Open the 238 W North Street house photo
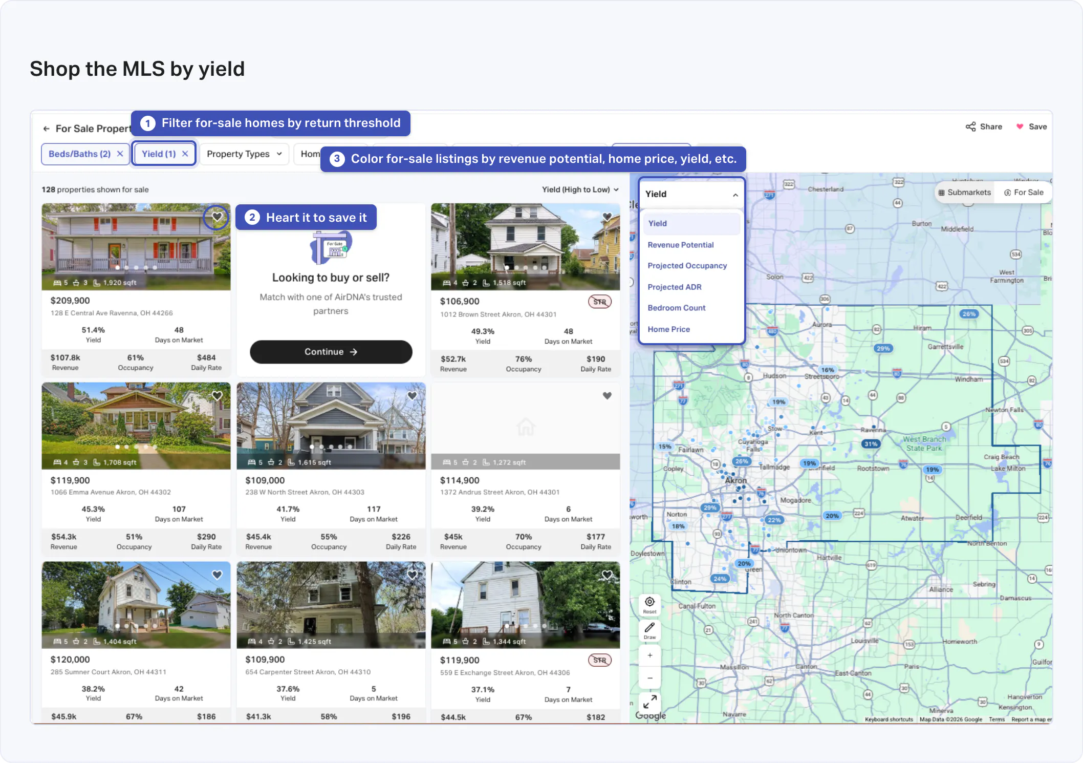 pyautogui.click(x=331, y=426)
